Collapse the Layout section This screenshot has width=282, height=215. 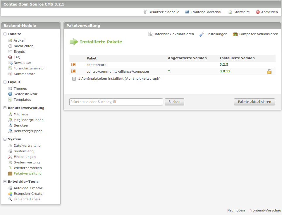click(5, 82)
